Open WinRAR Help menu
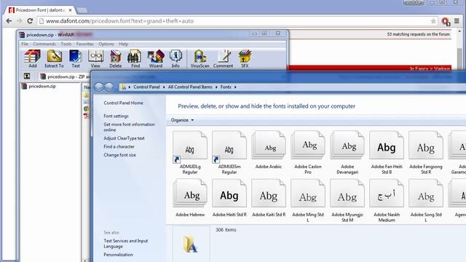This screenshot has width=466, height=262. pyautogui.click(x=123, y=44)
